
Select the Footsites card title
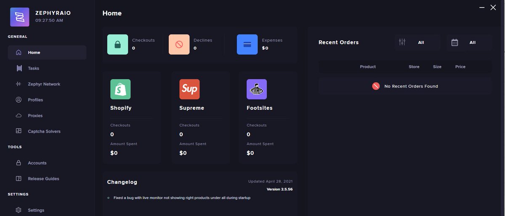[260, 108]
